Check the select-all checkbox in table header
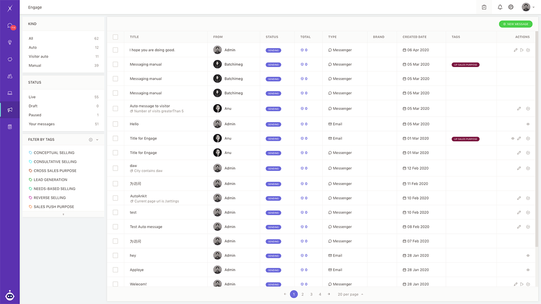The width and height of the screenshot is (541, 304). point(115,37)
